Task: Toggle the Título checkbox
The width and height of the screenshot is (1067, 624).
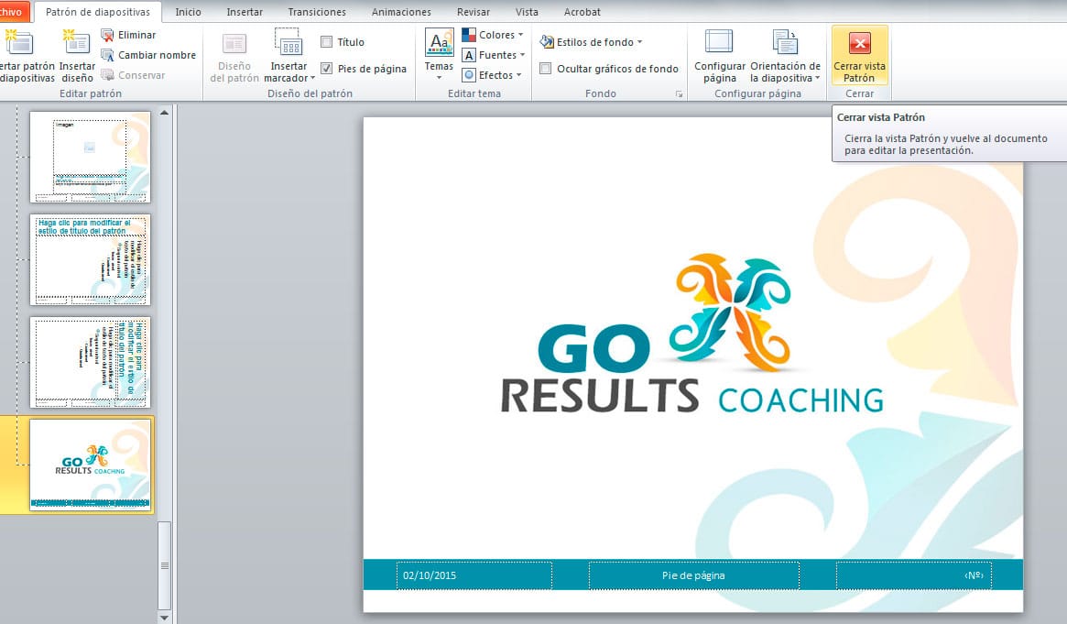Action: pos(327,42)
